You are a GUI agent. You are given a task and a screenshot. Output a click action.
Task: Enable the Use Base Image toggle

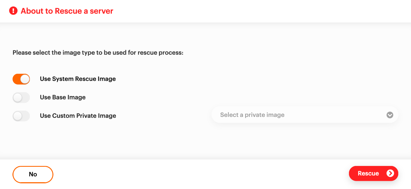21,97
